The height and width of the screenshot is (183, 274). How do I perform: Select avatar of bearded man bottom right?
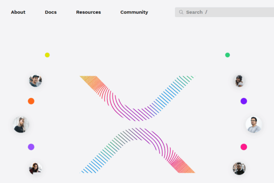[239, 168]
